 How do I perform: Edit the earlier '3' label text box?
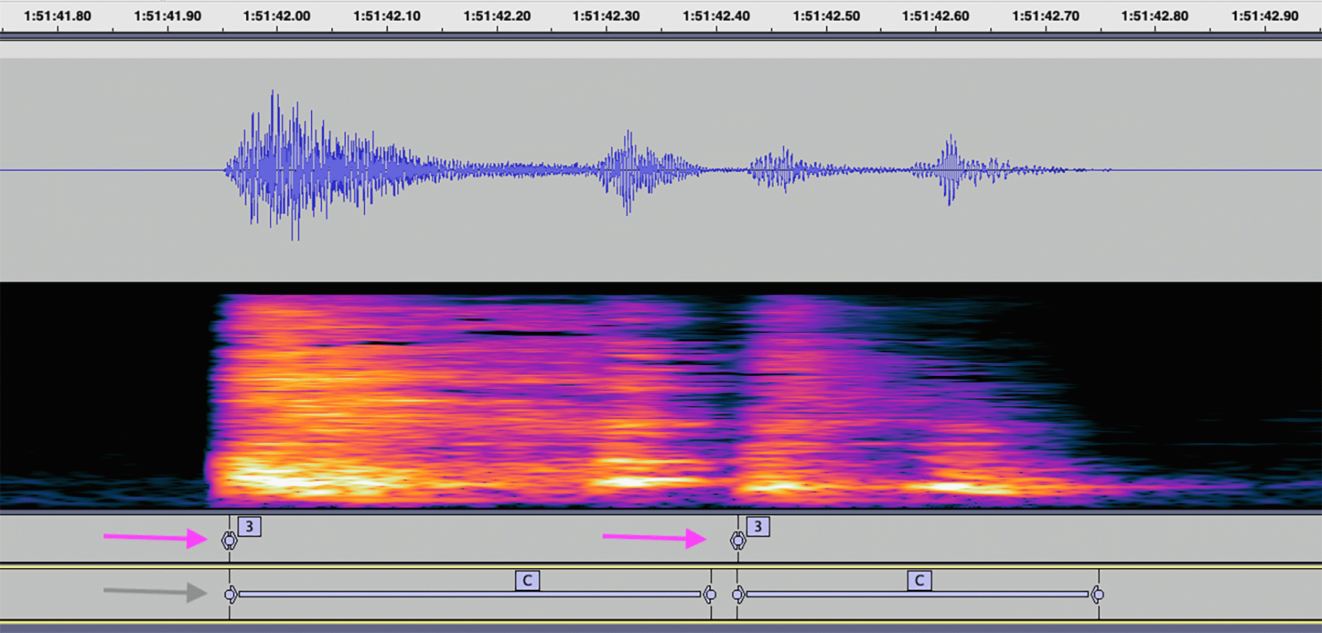tap(249, 527)
